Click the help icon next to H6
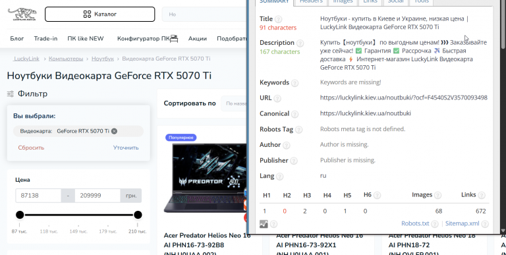The image size is (506, 255). [x=377, y=195]
